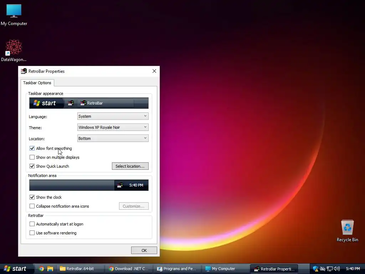365x274 pixels.
Task: Select the Recycle Bin icon
Action: tap(347, 231)
